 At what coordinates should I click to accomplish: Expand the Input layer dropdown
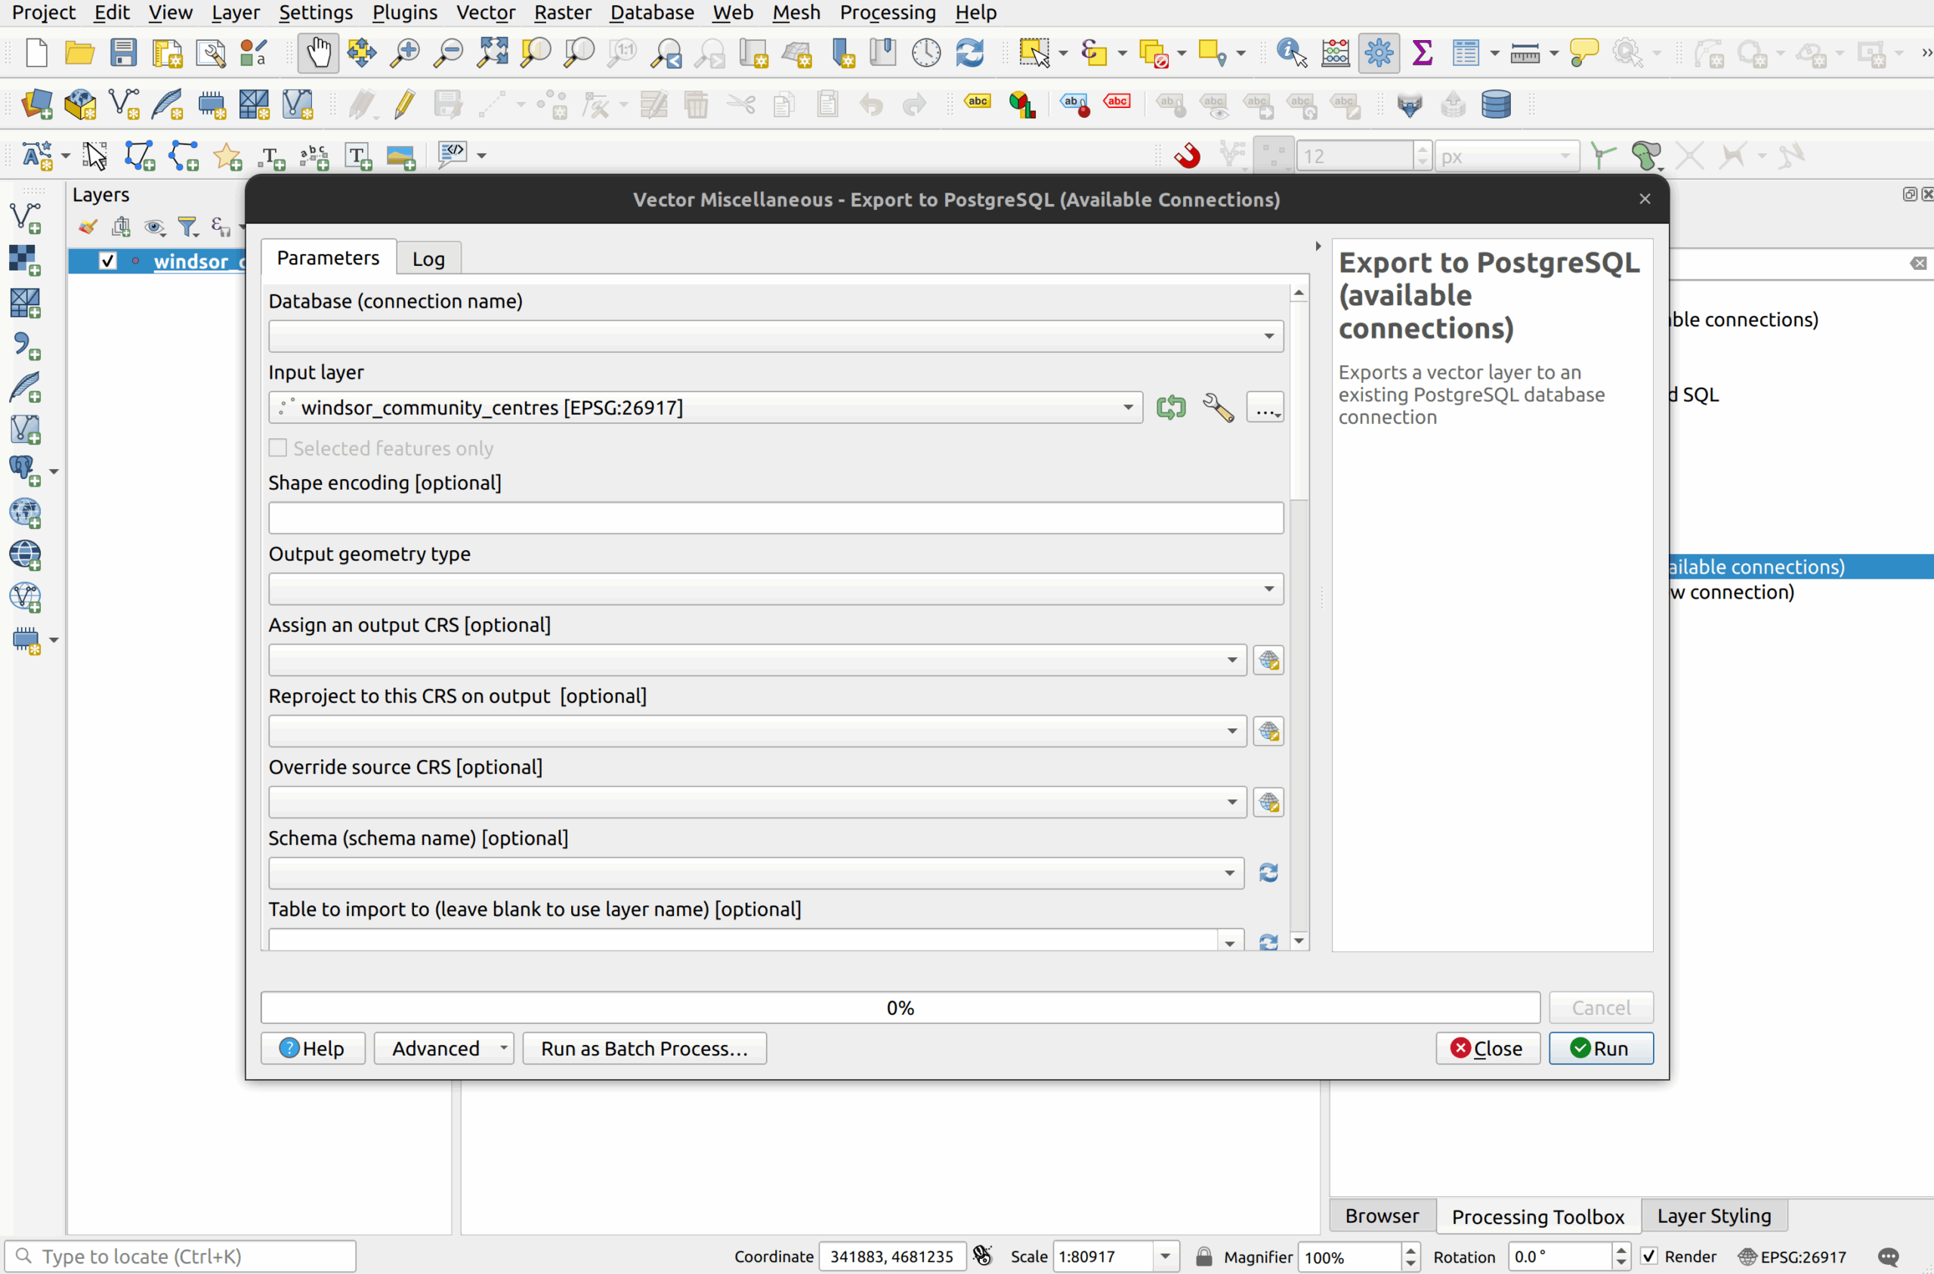tap(1127, 407)
